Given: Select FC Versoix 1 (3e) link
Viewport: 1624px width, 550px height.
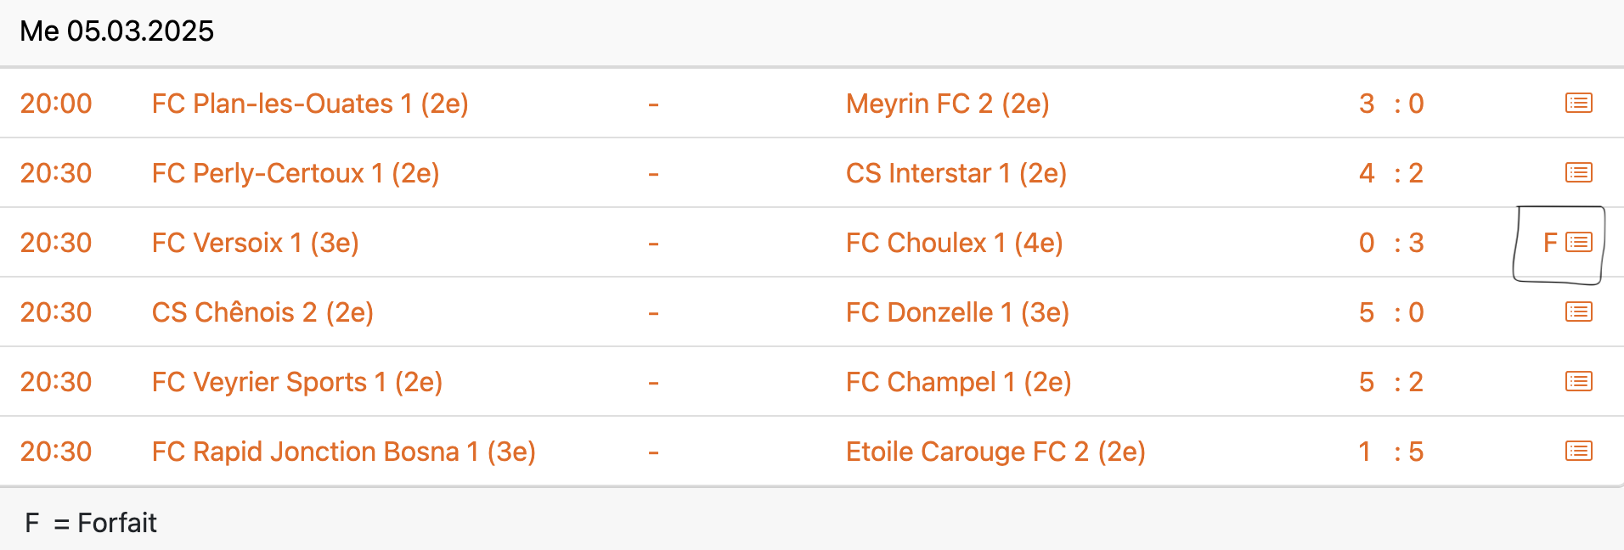Looking at the screenshot, I should (x=256, y=243).
